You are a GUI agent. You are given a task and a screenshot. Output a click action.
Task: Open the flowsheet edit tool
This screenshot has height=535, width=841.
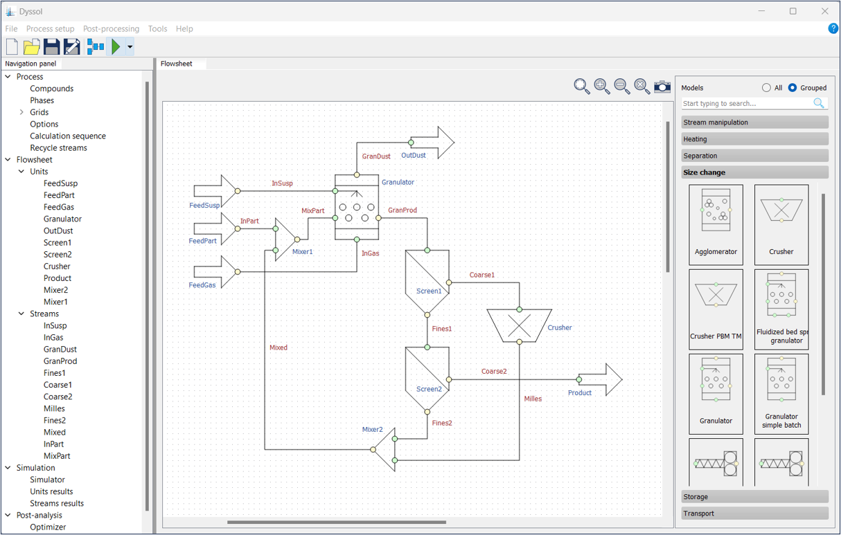click(x=71, y=46)
